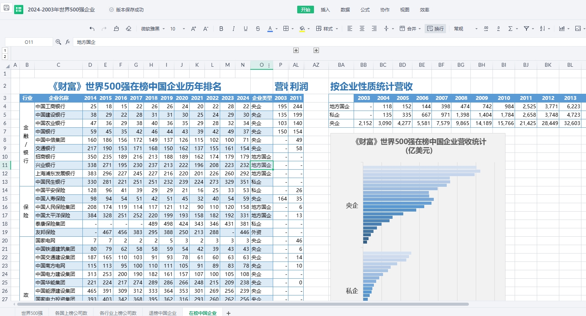Image resolution: width=586 pixels, height=316 pixels.
Task: Switch to 各行业上榜公司数 sheet tab
Action: (x=118, y=313)
